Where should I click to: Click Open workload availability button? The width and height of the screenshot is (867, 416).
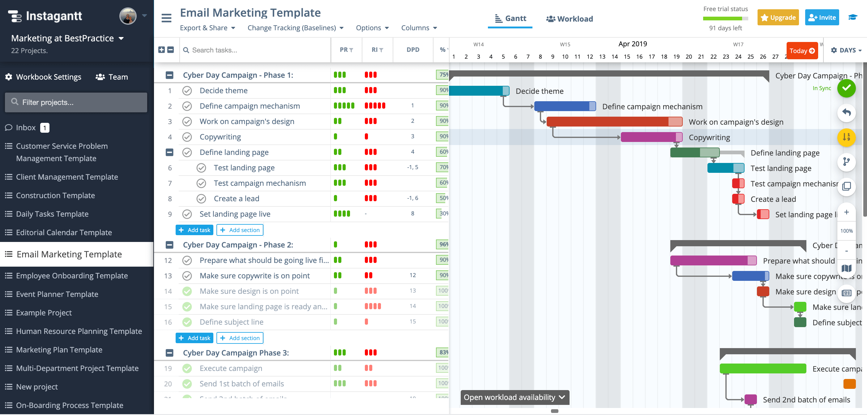coord(514,397)
